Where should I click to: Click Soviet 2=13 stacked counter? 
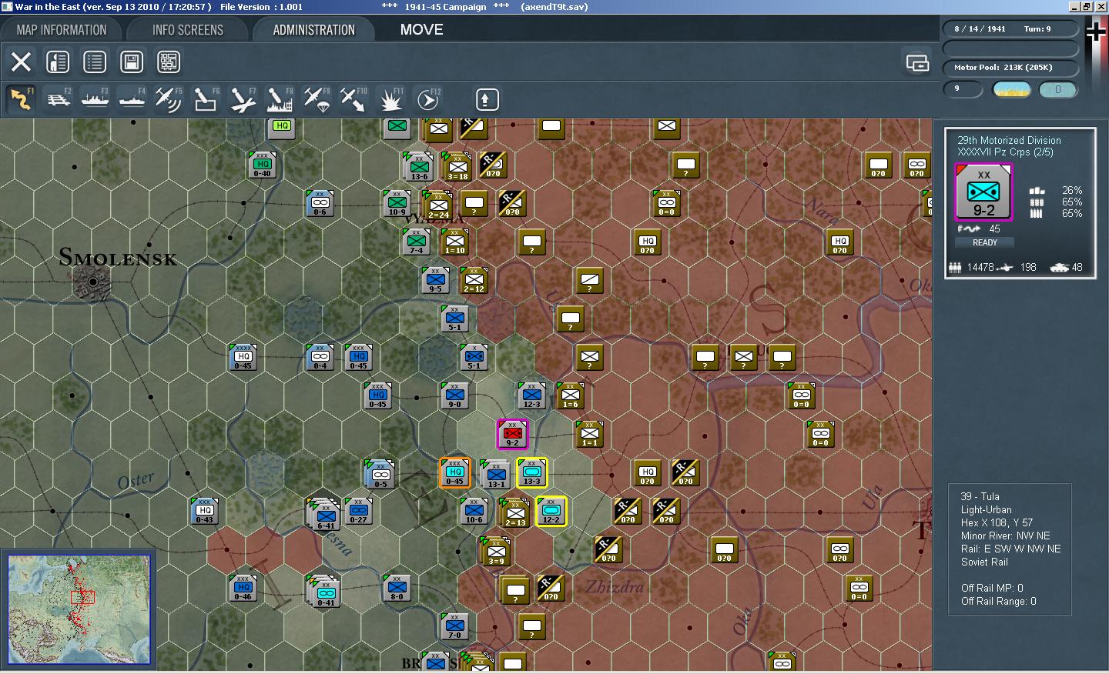click(514, 513)
